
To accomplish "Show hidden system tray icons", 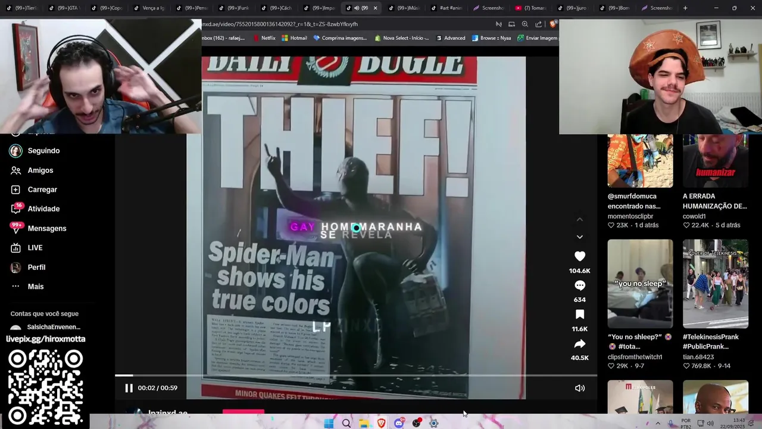I will coord(658,424).
